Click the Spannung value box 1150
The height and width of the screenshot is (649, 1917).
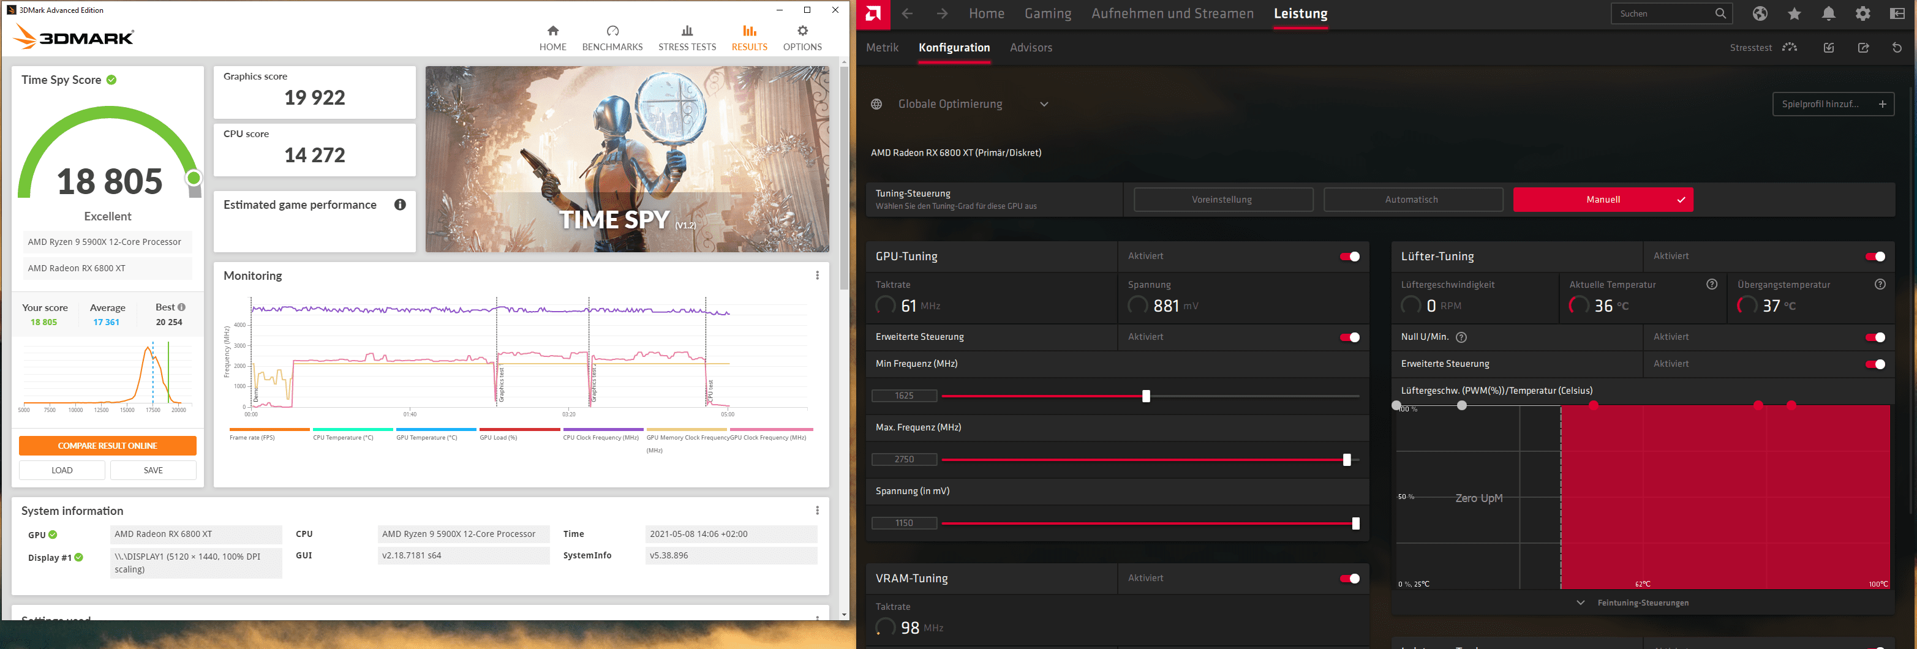tap(904, 523)
